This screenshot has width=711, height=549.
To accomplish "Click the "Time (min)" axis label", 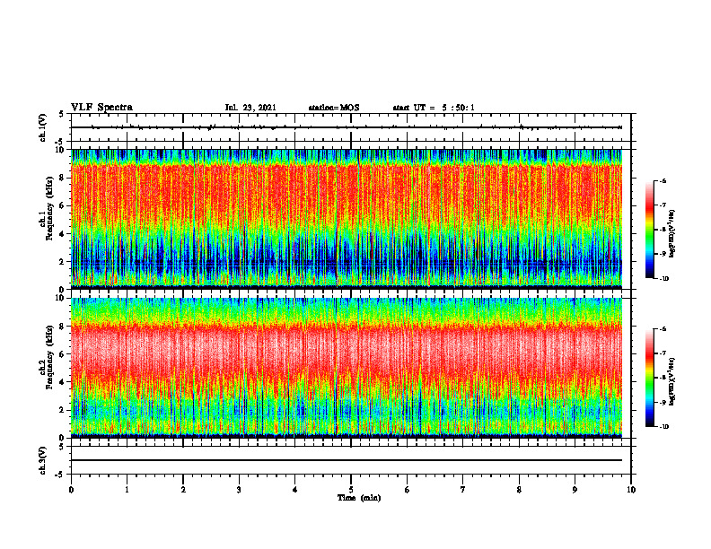I will 359,498.
